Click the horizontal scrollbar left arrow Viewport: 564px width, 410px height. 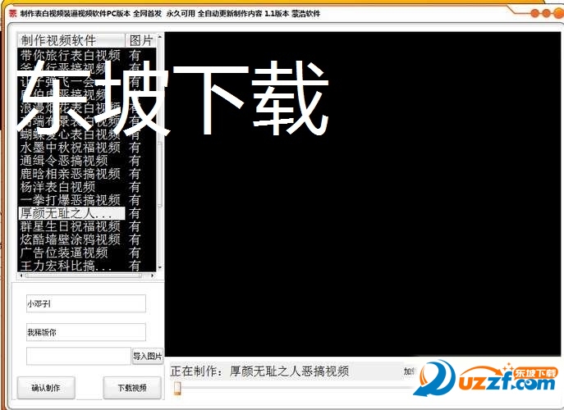tap(21, 276)
